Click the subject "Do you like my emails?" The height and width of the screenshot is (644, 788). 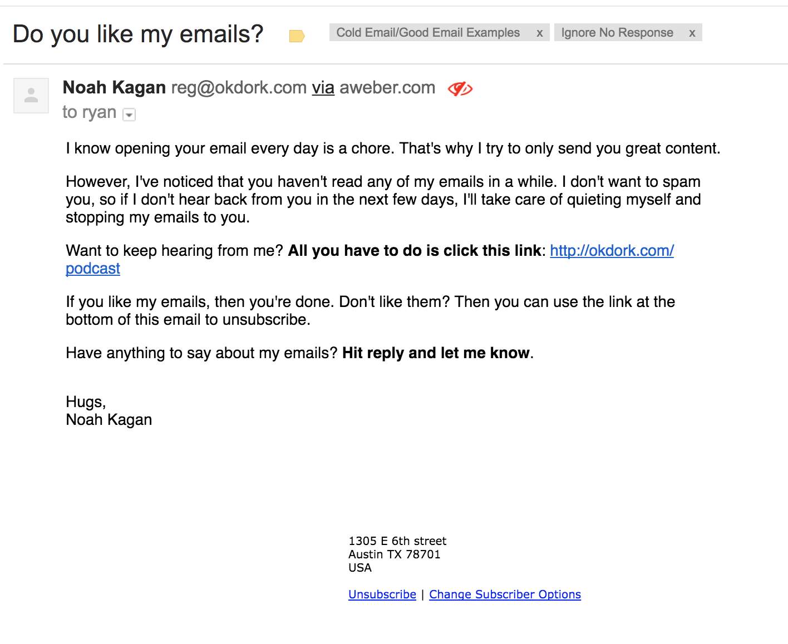pos(138,34)
